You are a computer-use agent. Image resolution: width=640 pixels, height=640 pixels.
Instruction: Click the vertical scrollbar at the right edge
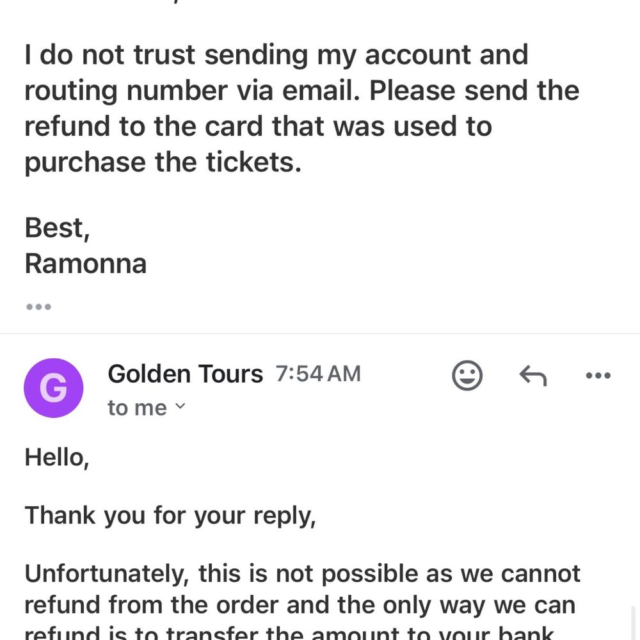point(634,623)
